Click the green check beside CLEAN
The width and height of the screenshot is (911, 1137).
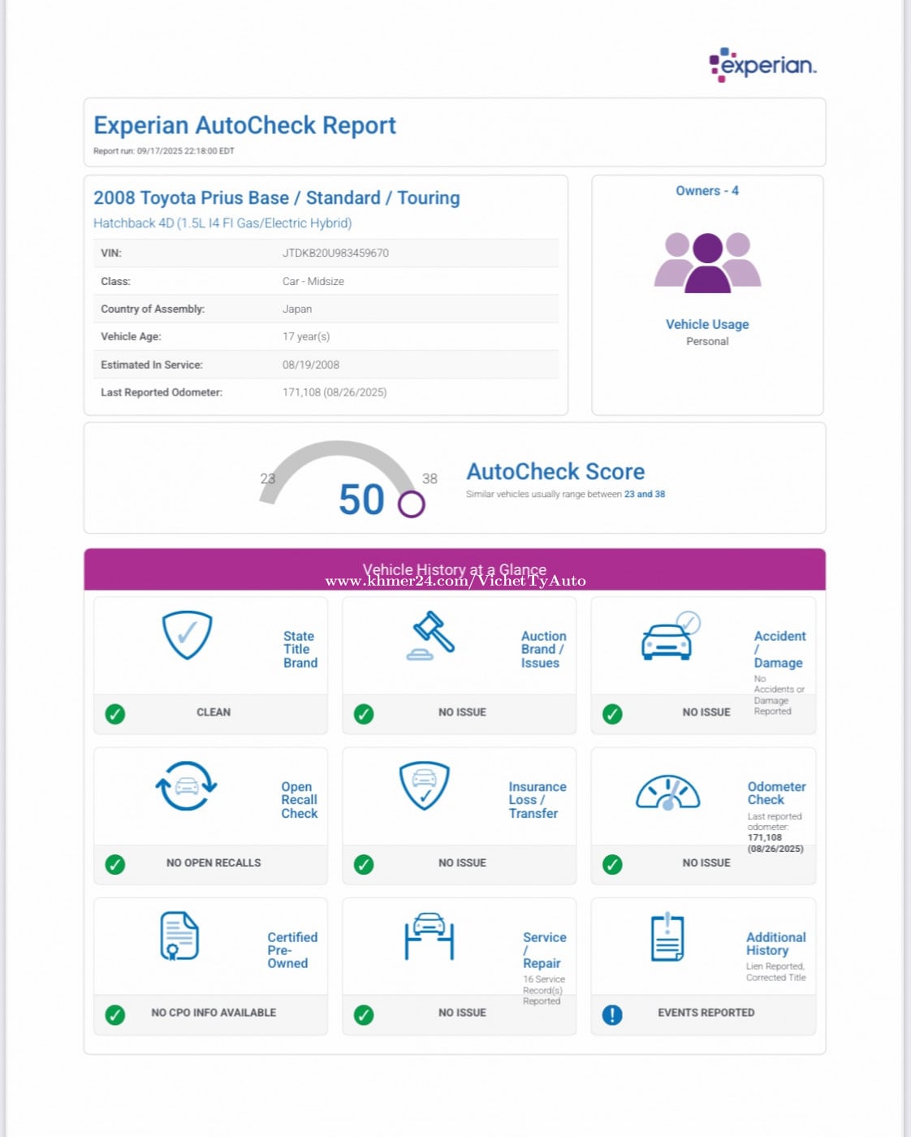(x=115, y=714)
